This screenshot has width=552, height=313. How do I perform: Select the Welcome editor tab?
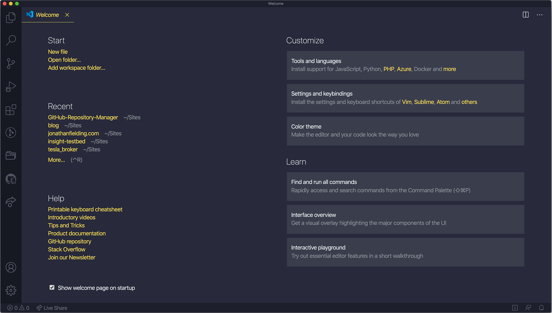click(47, 15)
